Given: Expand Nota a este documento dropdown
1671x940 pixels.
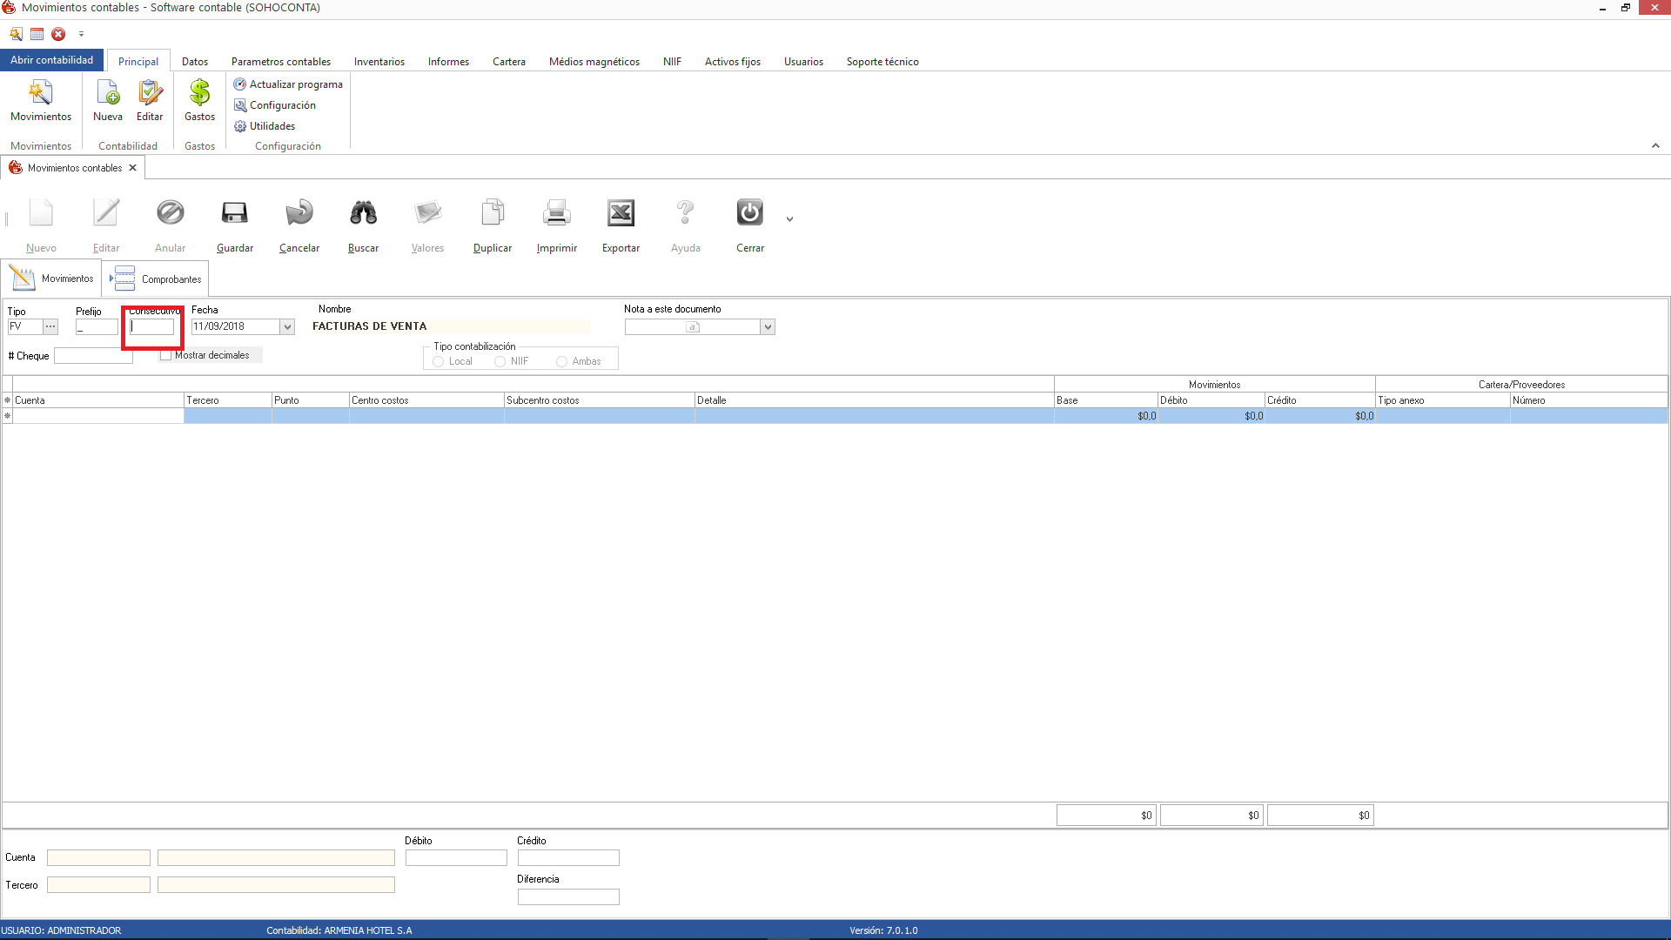Looking at the screenshot, I should click(768, 326).
